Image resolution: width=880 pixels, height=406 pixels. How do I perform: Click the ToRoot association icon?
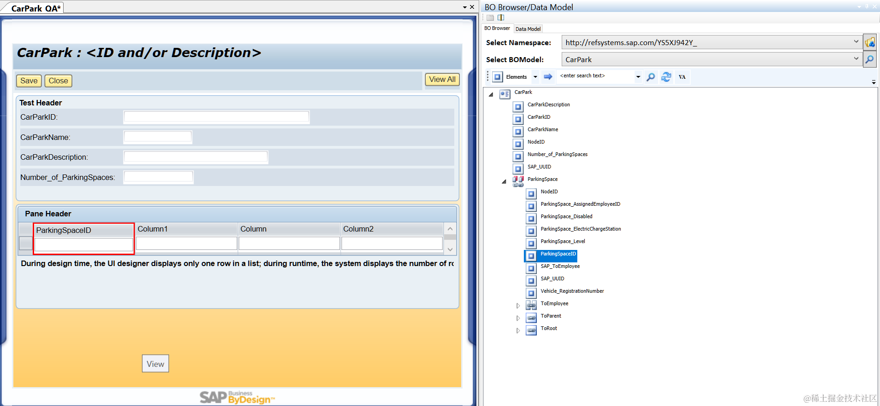click(x=531, y=330)
